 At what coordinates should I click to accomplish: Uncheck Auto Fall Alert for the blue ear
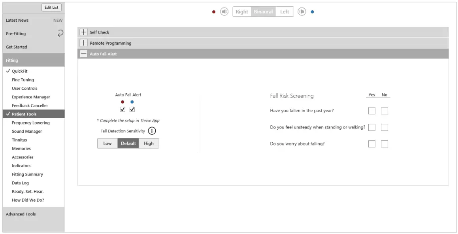(132, 109)
